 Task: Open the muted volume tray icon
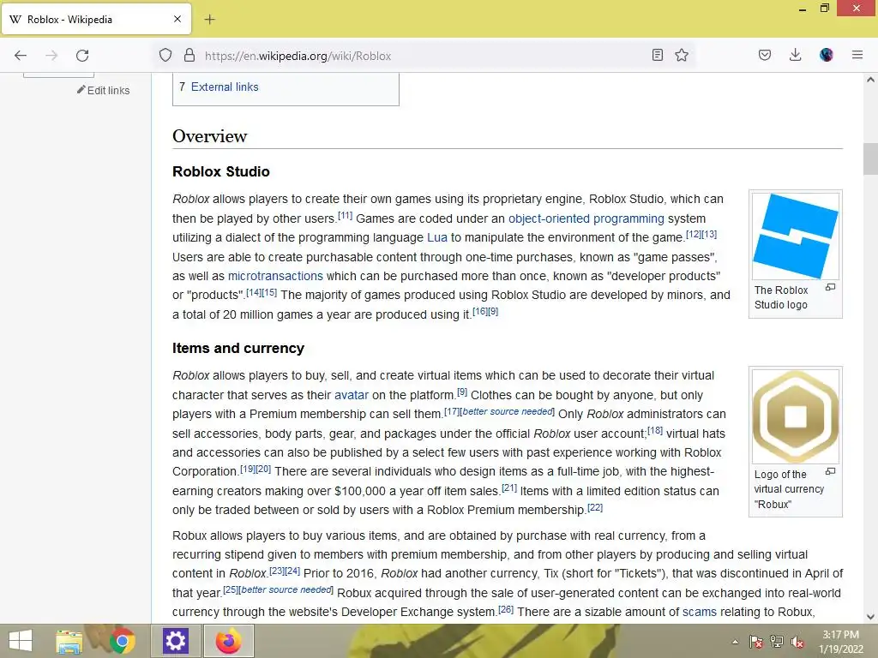click(x=797, y=642)
